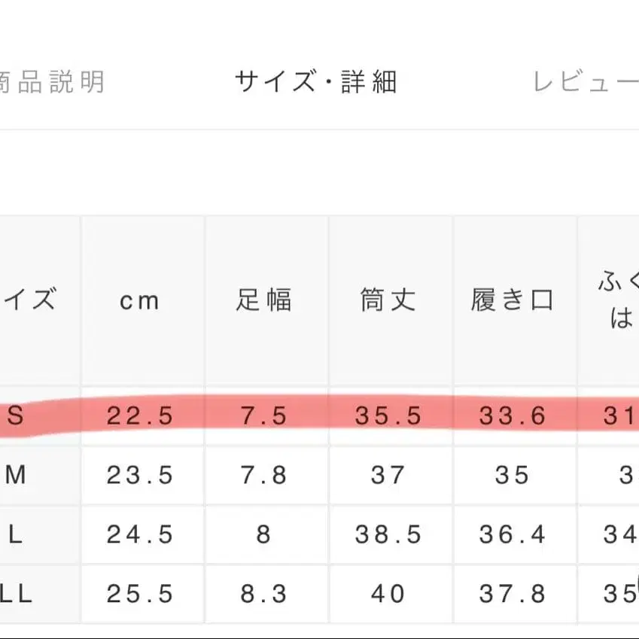Click the 35.5 shaft height cell
Viewport: 639px width, 639px height.
pyautogui.click(x=388, y=415)
